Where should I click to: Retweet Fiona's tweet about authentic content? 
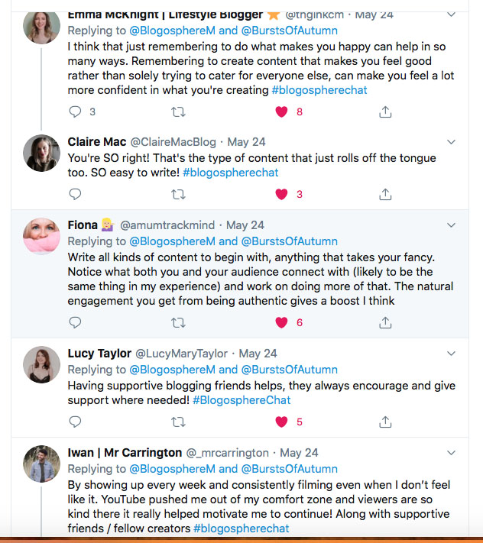coord(178,322)
